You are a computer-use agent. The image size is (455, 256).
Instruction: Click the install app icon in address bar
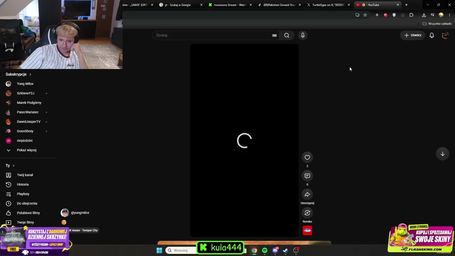pyautogui.click(x=357, y=15)
